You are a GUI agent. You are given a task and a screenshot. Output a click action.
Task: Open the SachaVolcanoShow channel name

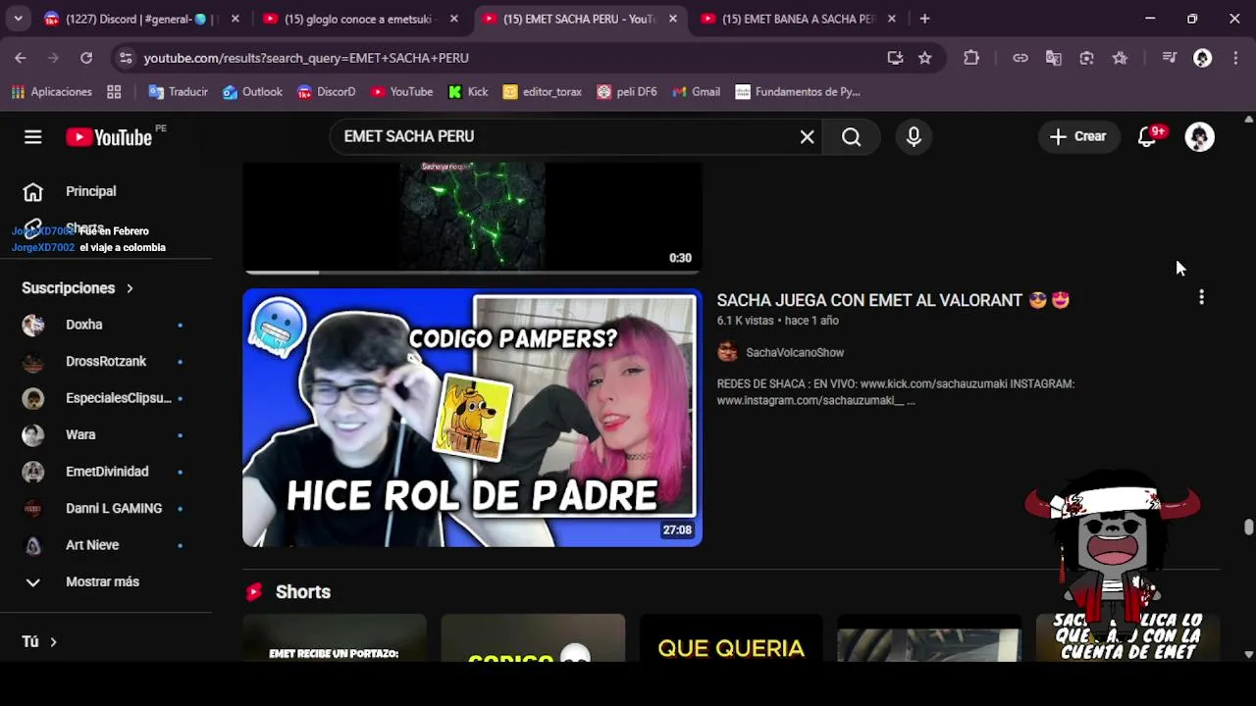(x=795, y=352)
